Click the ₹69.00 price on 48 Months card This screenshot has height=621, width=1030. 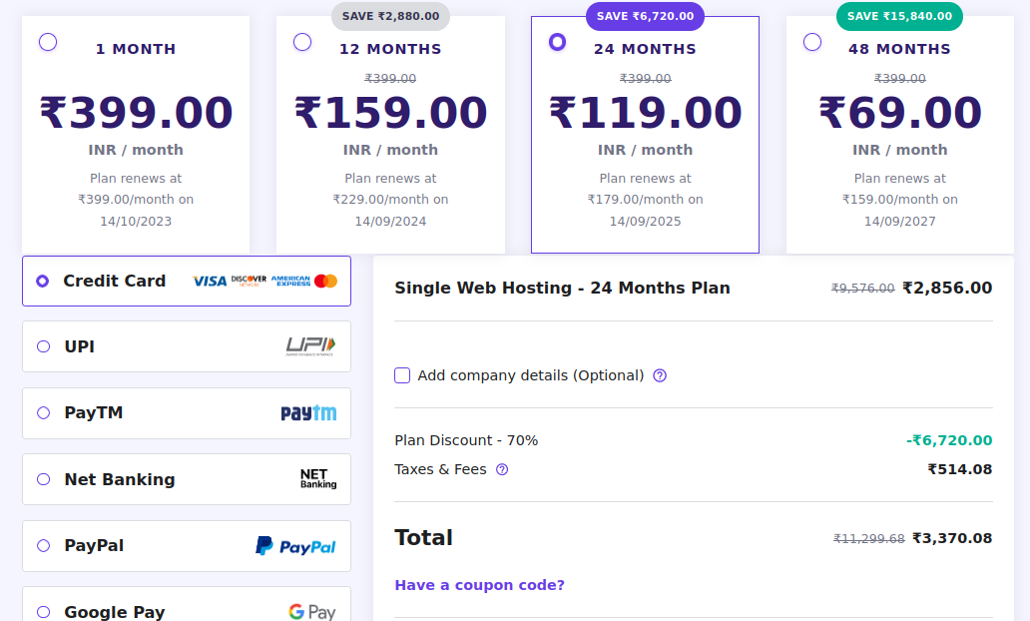(900, 113)
